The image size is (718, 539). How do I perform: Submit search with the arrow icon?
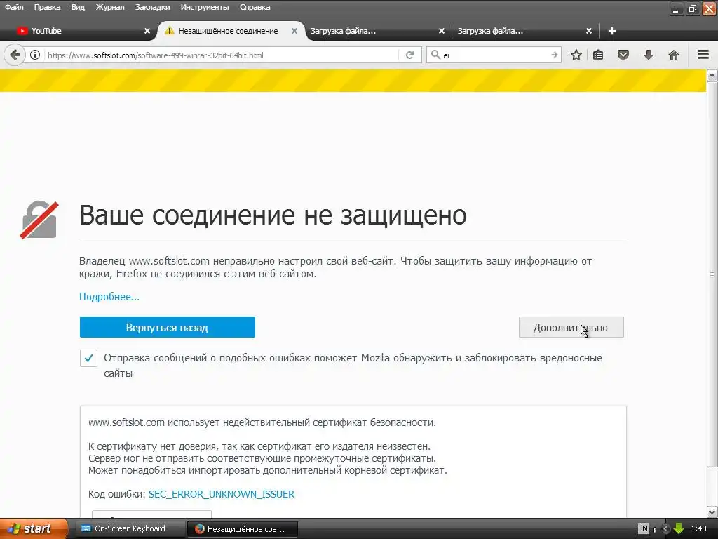pyautogui.click(x=554, y=55)
